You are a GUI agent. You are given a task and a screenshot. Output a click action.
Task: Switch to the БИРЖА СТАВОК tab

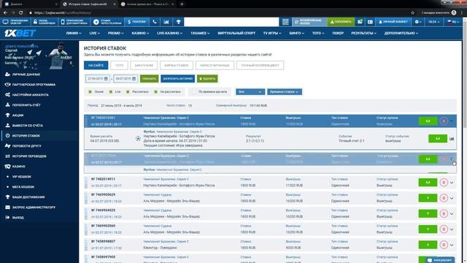coord(177,65)
